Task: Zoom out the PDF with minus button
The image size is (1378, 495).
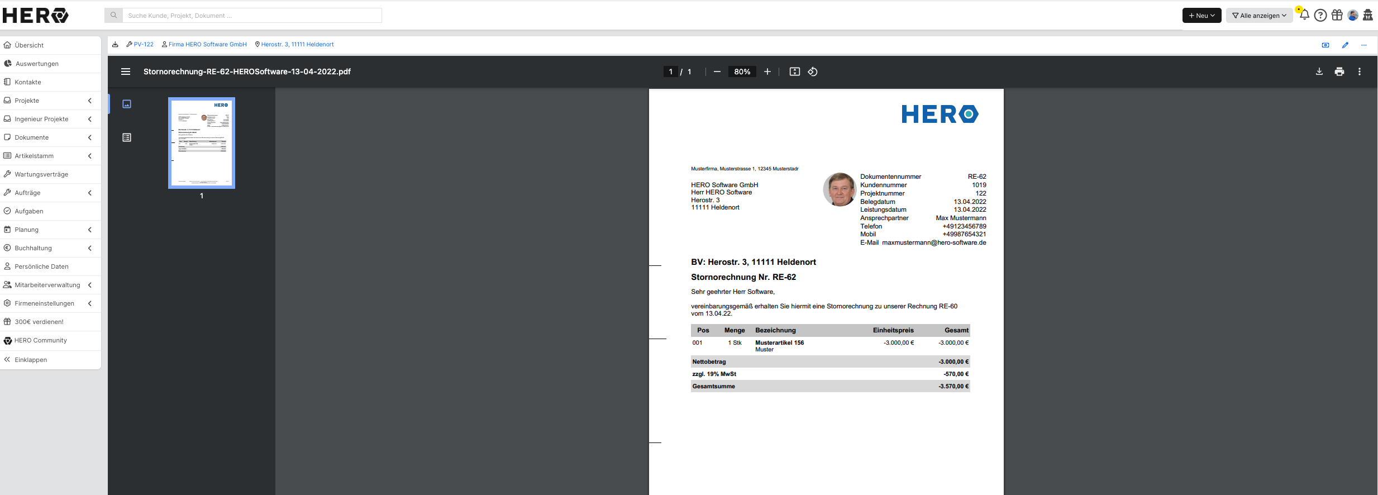Action: (717, 72)
